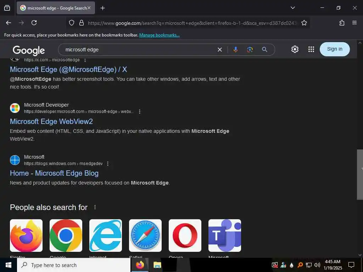View site security padlock info

coord(81,23)
